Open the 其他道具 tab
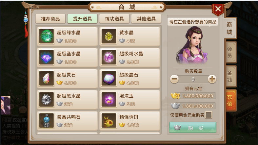 (146, 19)
